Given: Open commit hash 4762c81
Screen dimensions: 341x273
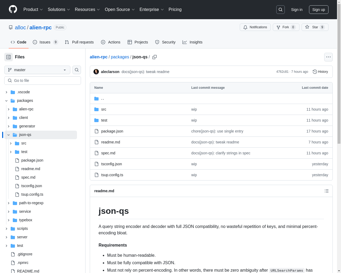Looking at the screenshot, I should click(282, 72).
